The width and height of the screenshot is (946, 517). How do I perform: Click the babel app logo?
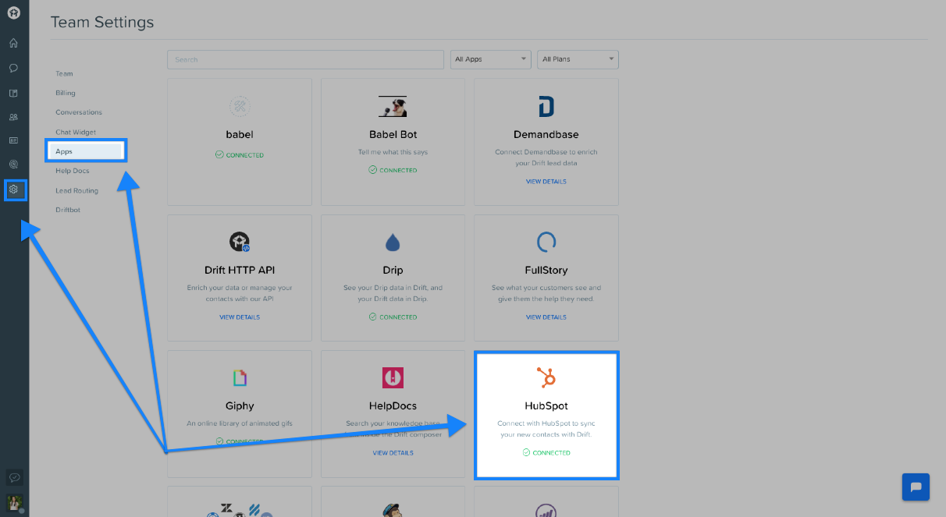click(x=240, y=106)
